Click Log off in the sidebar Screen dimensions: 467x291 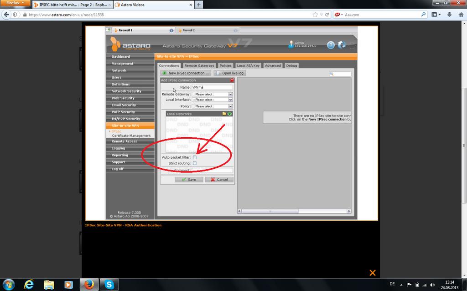pos(130,169)
